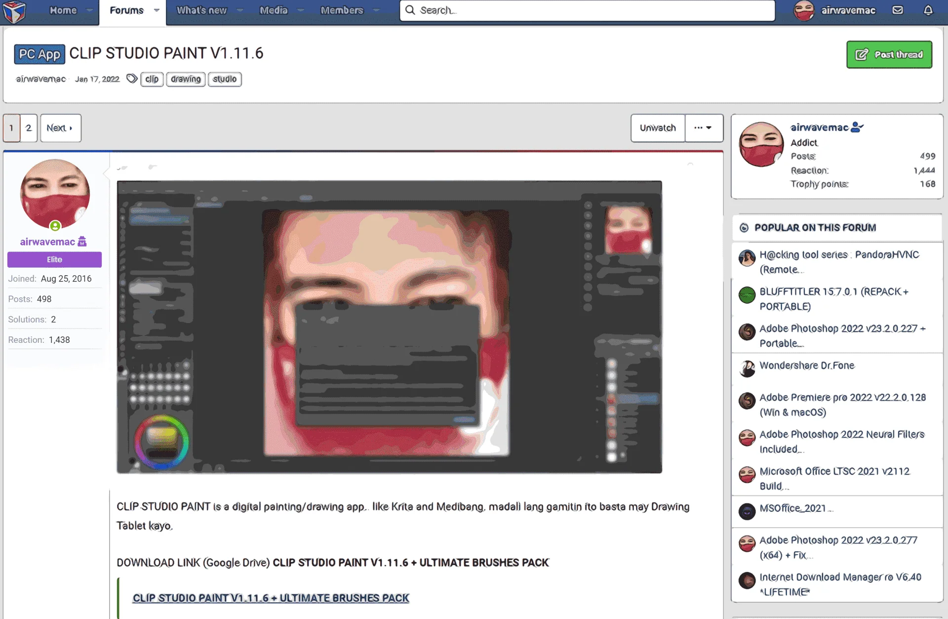Viewport: 948px width, 619px height.
Task: Click the search magnifier icon
Action: click(x=410, y=10)
